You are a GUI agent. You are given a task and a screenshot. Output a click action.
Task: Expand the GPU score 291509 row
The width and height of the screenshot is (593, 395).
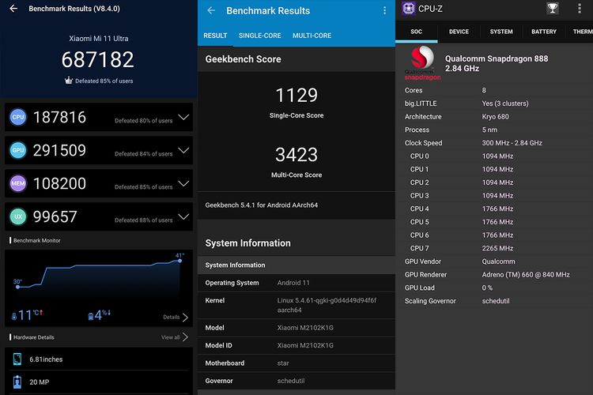click(183, 150)
